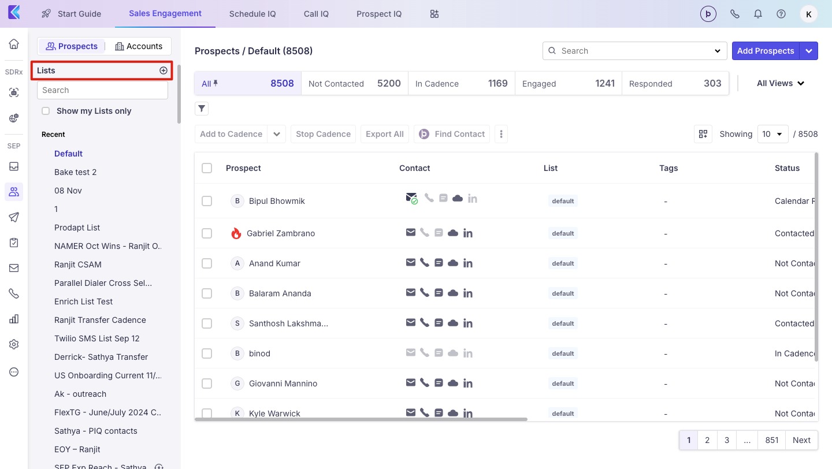Open the Reports bar-chart icon

point(14,319)
